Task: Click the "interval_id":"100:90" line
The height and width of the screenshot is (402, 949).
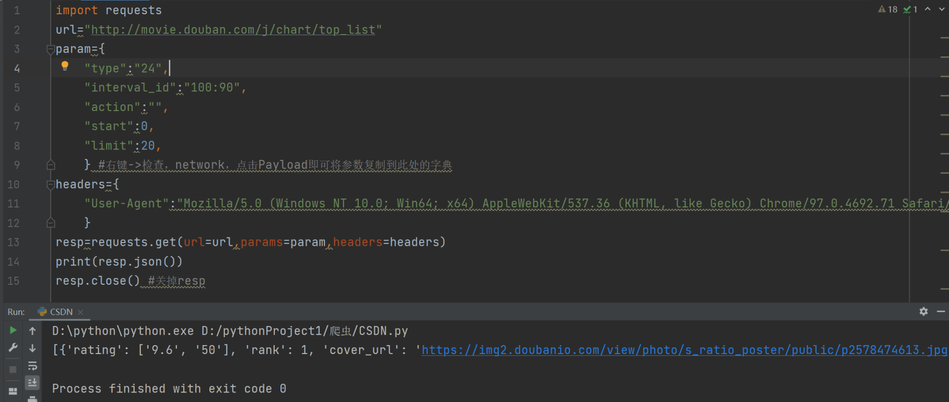Action: point(165,87)
